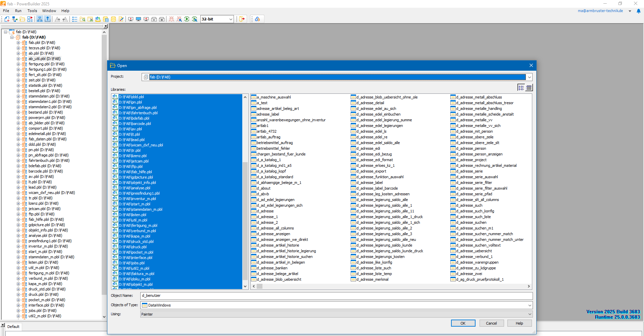Viewport: 644px width, 336px height.
Task: Expand the fab.pbl tree node
Action: coord(18,43)
